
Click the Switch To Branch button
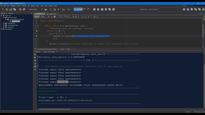153,9
